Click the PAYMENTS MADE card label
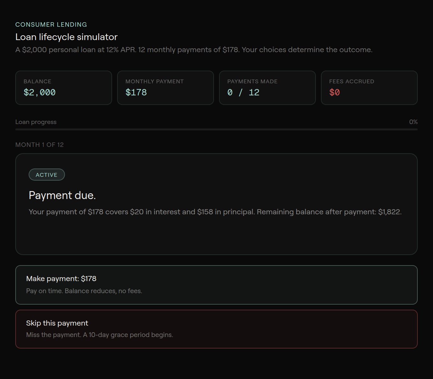 coord(252,81)
